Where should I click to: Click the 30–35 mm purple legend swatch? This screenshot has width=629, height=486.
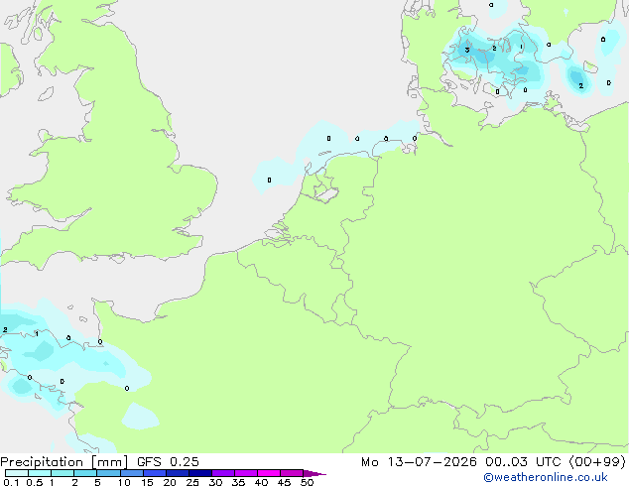[222, 473]
